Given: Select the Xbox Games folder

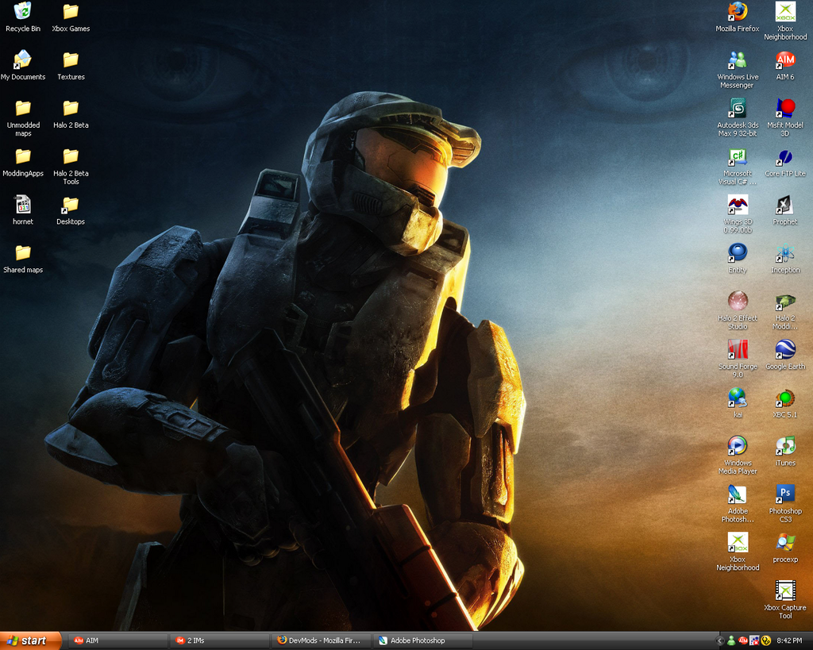Looking at the screenshot, I should click(x=71, y=17).
